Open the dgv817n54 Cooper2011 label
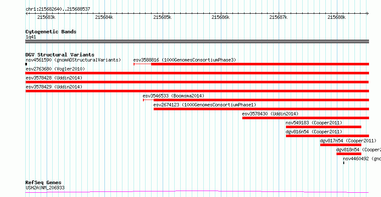Screen dimensions: 381x197 pos(348,141)
